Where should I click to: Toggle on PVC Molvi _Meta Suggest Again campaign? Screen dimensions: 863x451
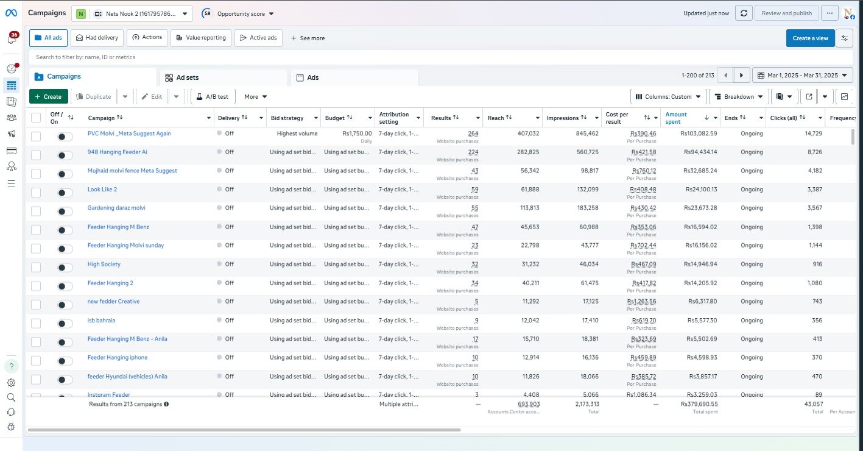click(x=65, y=137)
